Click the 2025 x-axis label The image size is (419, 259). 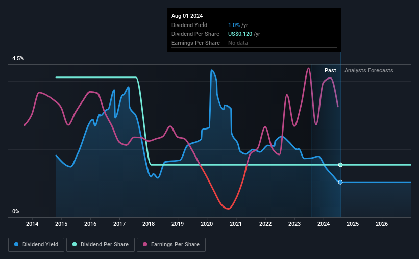(353, 224)
